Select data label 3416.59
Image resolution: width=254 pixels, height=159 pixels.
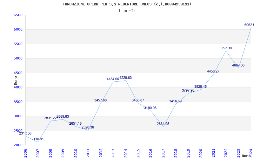pyautogui.click(x=176, y=101)
